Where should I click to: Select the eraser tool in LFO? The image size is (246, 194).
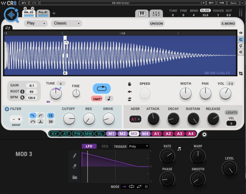[75, 166]
